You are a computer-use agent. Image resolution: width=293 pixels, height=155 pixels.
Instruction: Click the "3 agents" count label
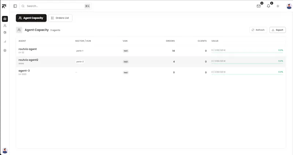coord(55,30)
